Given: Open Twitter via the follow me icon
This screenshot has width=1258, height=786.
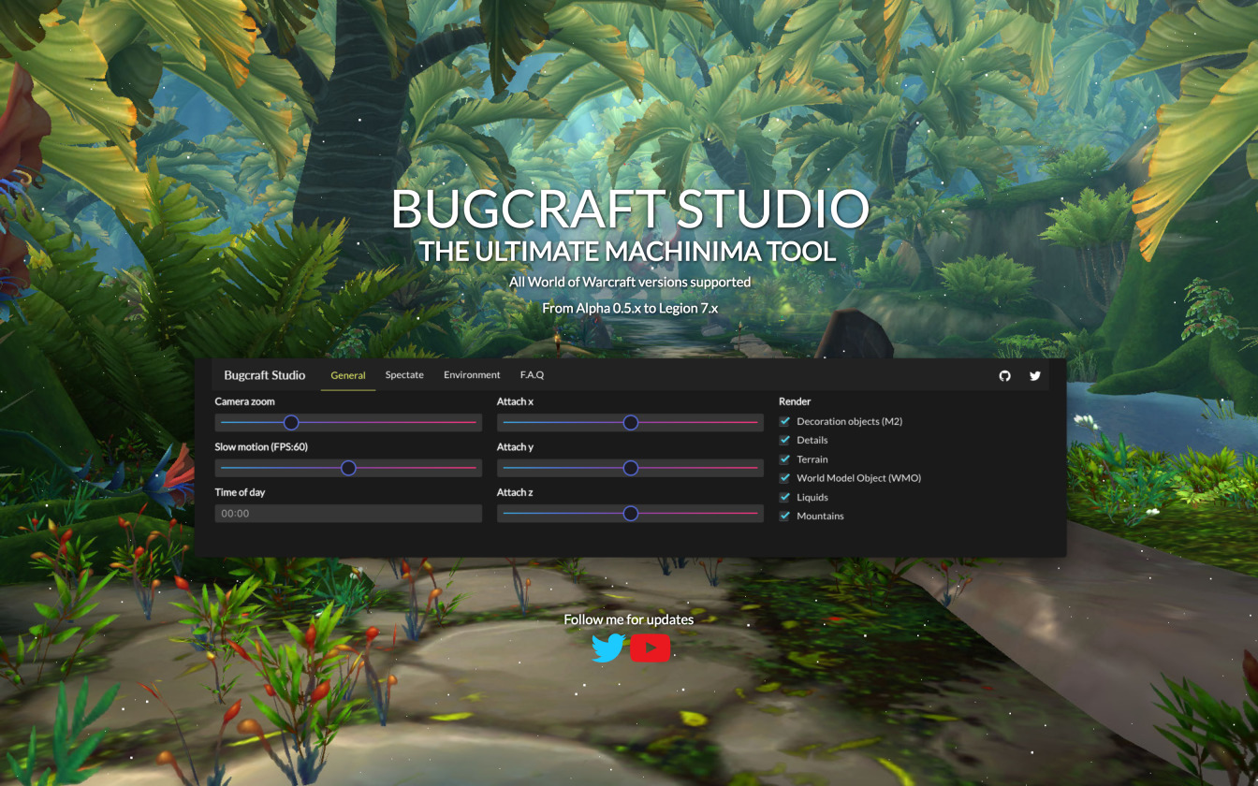Looking at the screenshot, I should pyautogui.click(x=608, y=646).
